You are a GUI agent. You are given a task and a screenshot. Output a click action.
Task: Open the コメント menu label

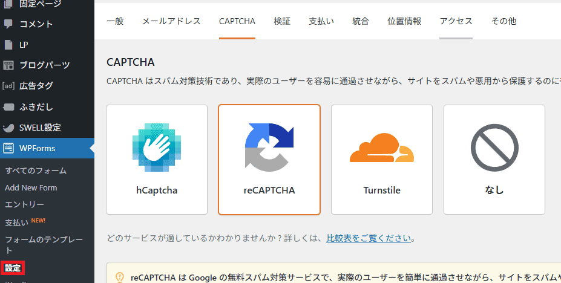tap(36, 24)
